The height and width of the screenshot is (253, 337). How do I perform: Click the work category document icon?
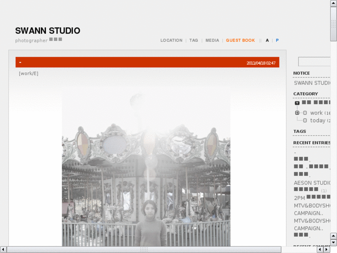coord(305,113)
